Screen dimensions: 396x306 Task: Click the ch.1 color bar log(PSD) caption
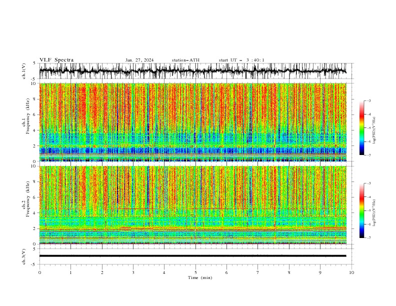(x=374, y=130)
